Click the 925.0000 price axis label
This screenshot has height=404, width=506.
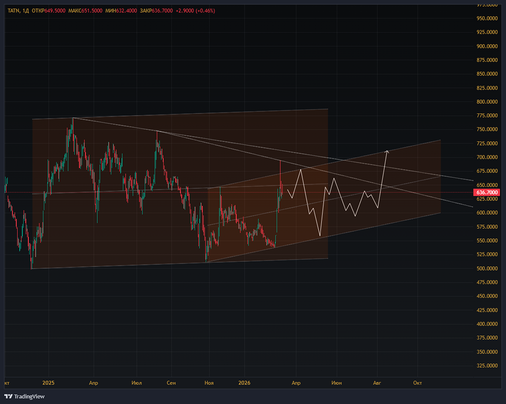[x=487, y=32]
